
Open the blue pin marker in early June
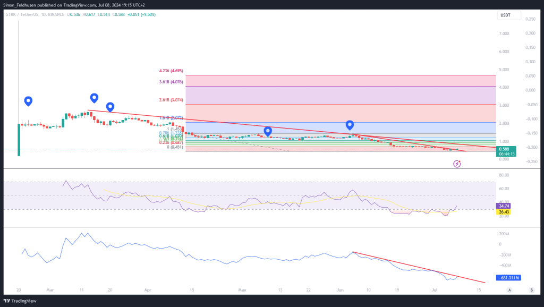tap(350, 125)
